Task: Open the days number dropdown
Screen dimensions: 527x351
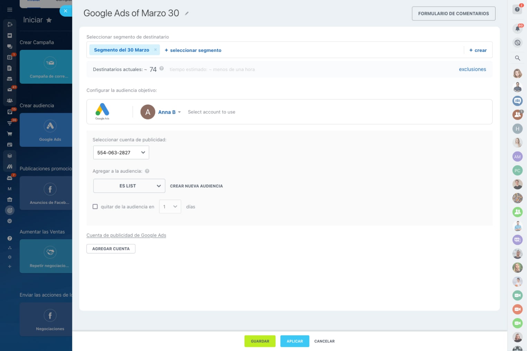Action: [170, 207]
